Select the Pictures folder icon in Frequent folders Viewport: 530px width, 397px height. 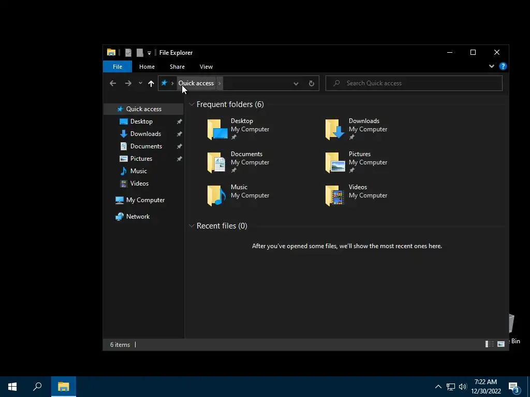click(335, 162)
